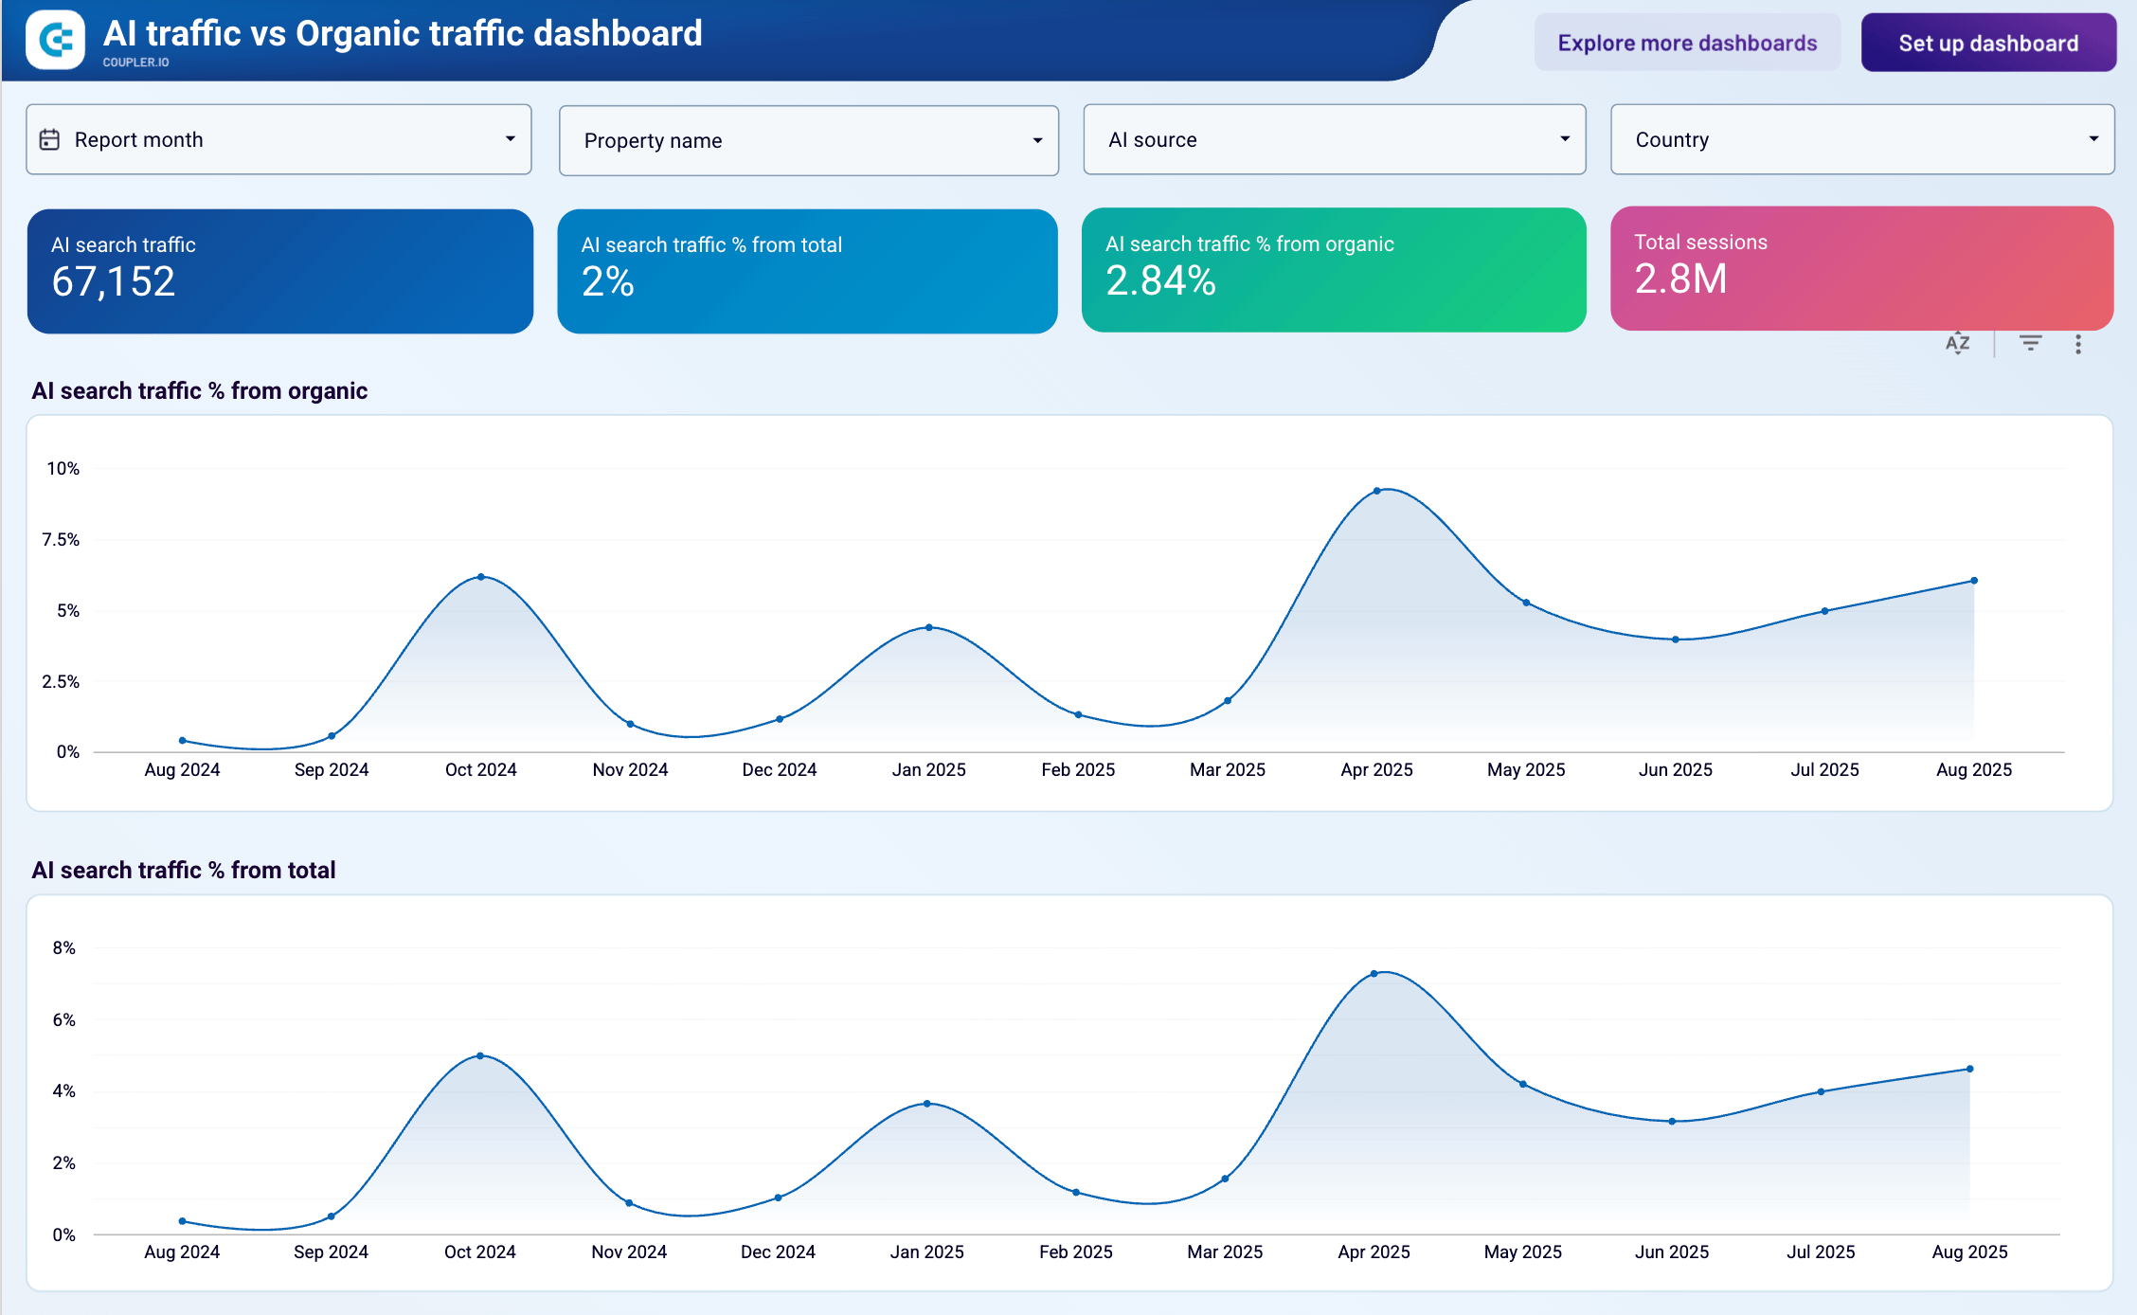Screen dimensions: 2137x1315
Task: Click the filter lines icon
Action: point(2030,343)
